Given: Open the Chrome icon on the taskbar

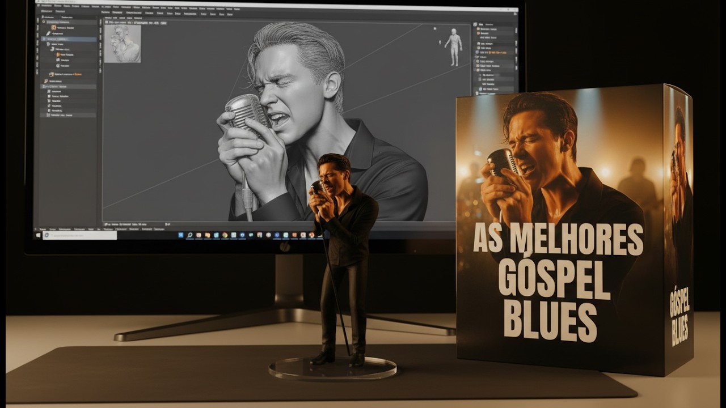Looking at the screenshot, I should click(225, 235).
